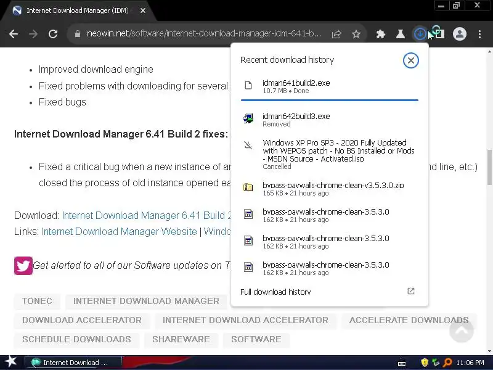Open the Internet Download Manager Website link
The height and width of the screenshot is (370, 493).
click(x=119, y=232)
